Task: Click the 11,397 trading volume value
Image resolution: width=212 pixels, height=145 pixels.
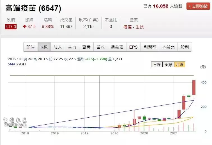Action: click(66, 27)
